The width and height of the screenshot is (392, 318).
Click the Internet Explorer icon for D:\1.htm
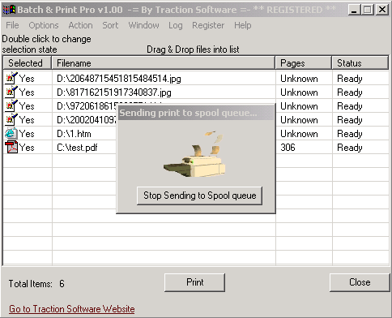coord(11,134)
